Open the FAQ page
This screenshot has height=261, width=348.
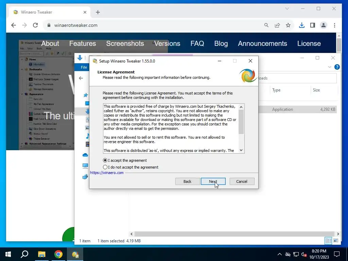click(197, 43)
